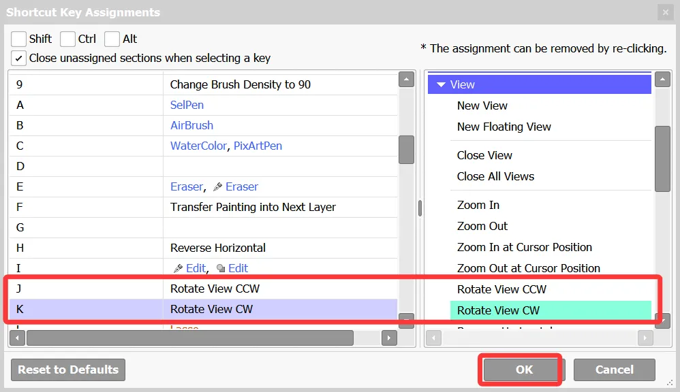The height and width of the screenshot is (392, 680).
Task: Click key list vertical scrollbar thumb
Action: 406,150
